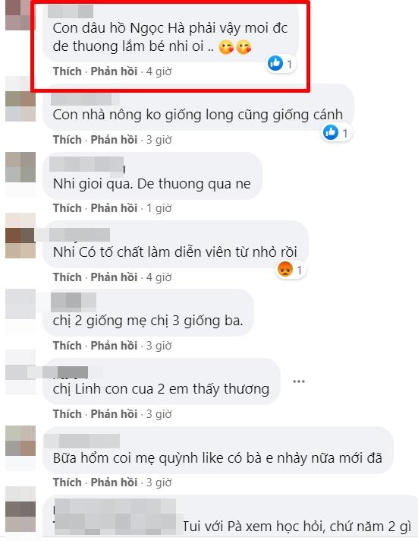Reply to 'Nhi gioi qua' comment

(x=114, y=208)
